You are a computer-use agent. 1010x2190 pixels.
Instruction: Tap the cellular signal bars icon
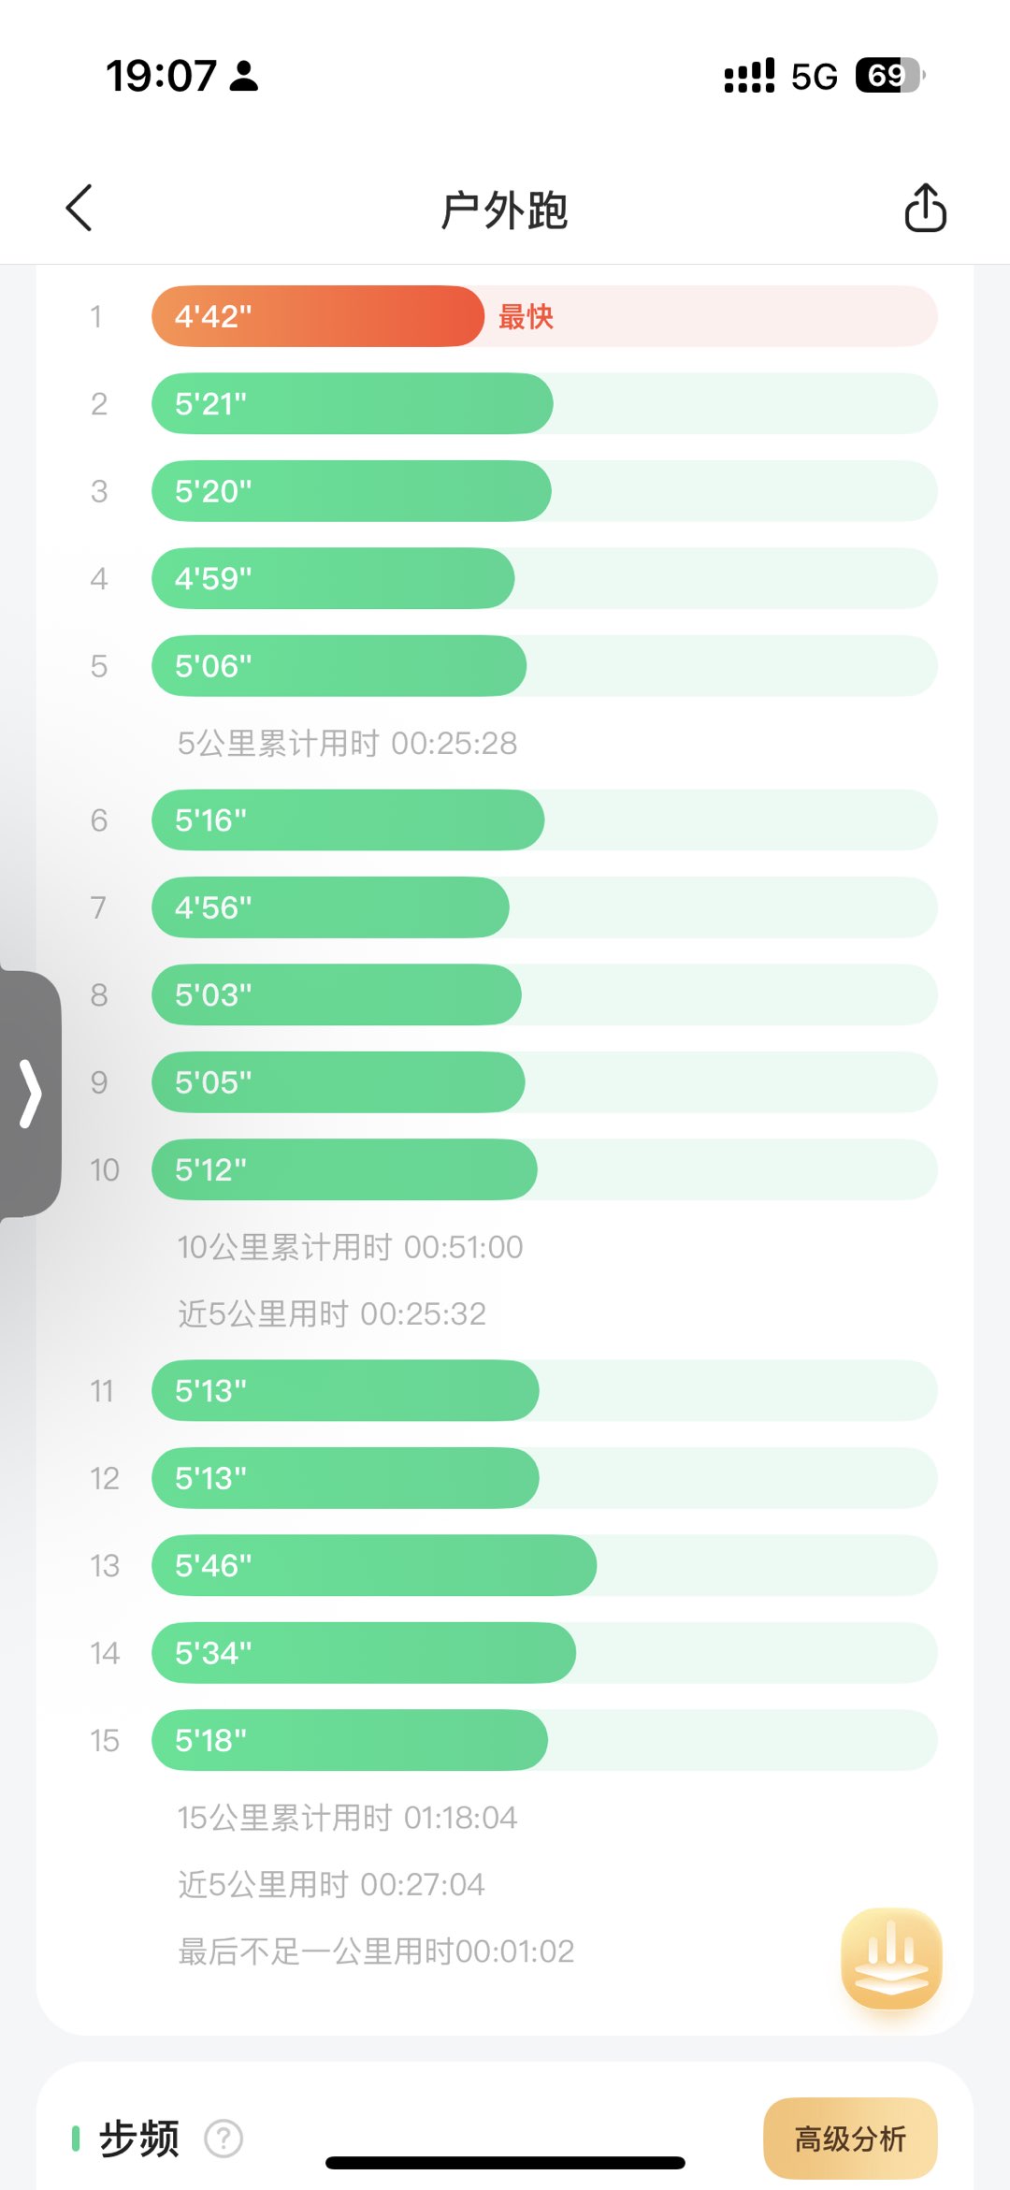[x=749, y=76]
